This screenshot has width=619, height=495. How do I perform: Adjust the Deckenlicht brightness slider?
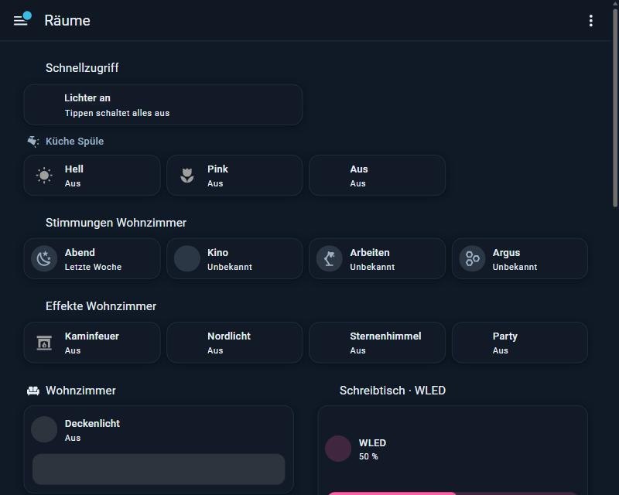tap(159, 469)
